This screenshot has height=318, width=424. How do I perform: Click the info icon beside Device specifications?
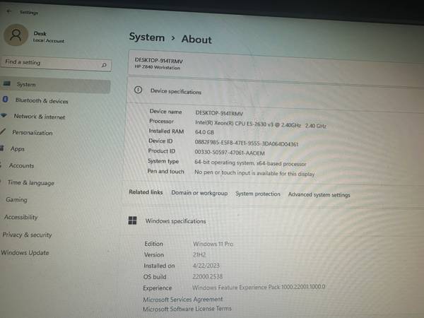click(x=138, y=91)
